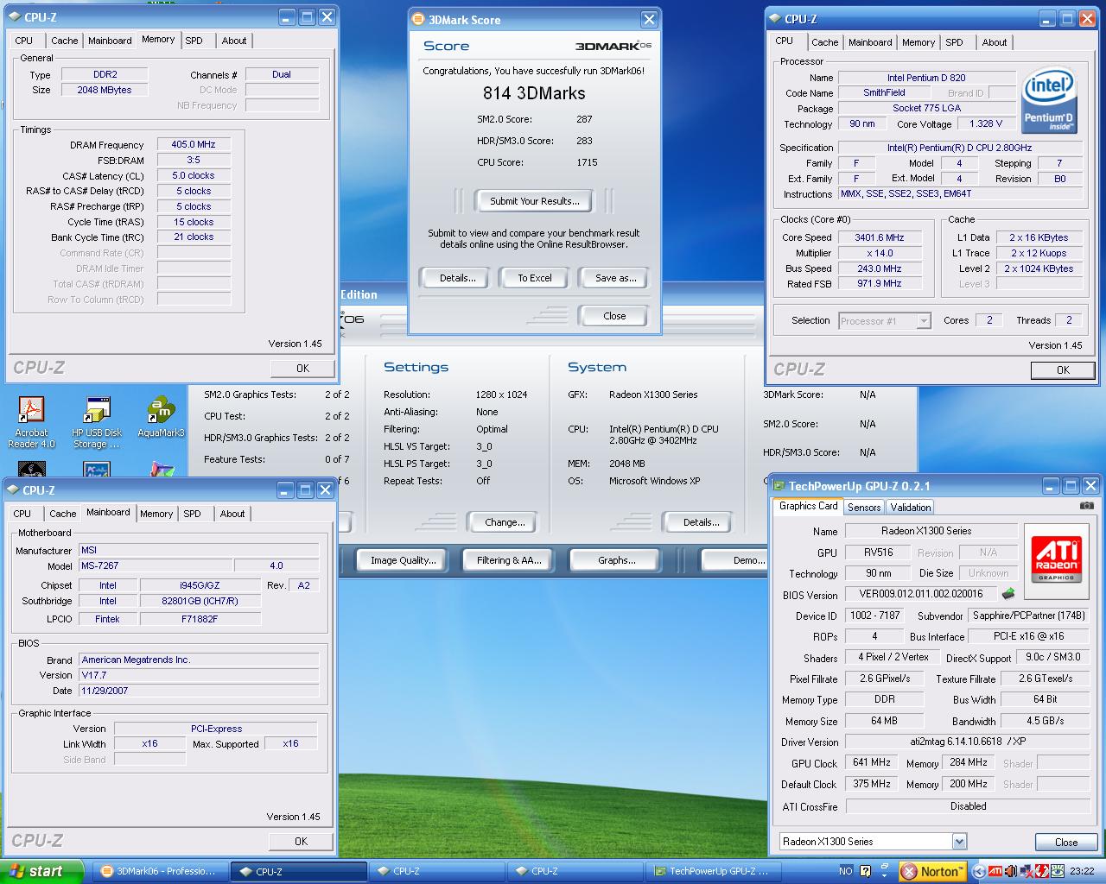The width and height of the screenshot is (1106, 884).
Task: Click Submit Your Results button
Action: (534, 201)
